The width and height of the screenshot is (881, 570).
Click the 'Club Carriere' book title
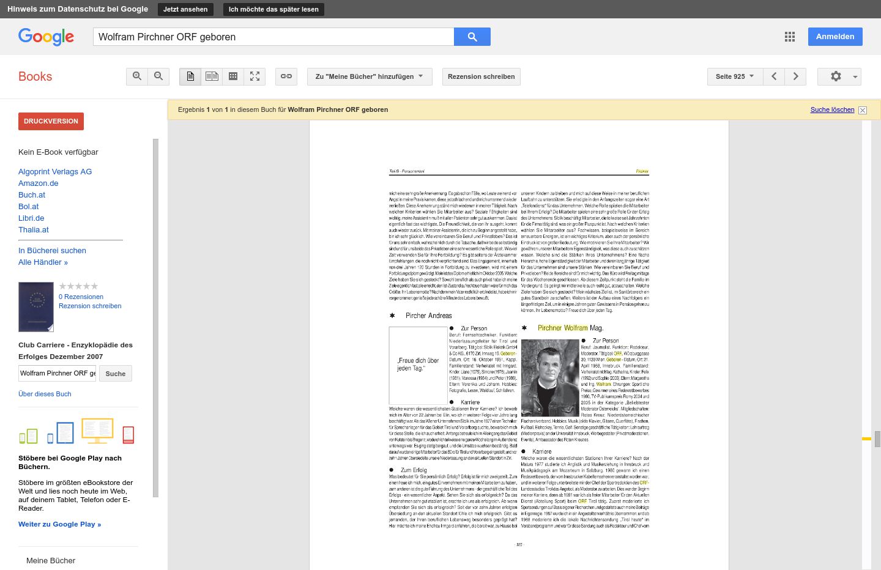click(x=75, y=350)
